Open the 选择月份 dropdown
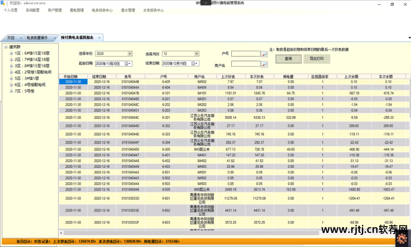This screenshot has width=411, height=247. pos(196,54)
